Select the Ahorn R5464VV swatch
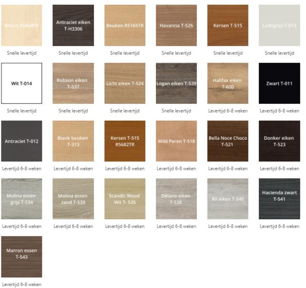This screenshot has width=306, height=288. pos(21,26)
